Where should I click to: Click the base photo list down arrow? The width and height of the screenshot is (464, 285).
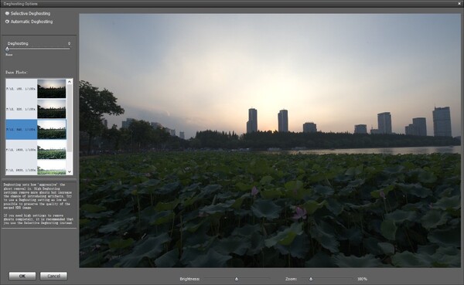tap(70, 171)
